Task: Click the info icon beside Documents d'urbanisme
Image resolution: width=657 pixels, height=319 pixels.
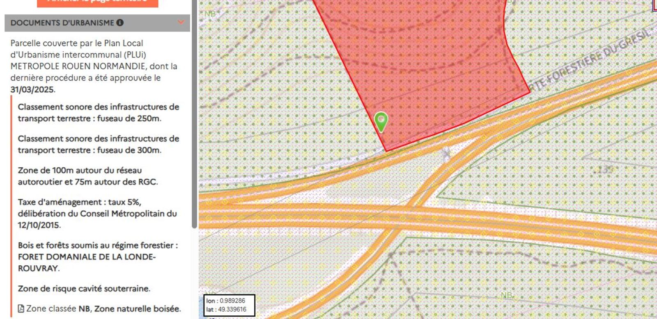Action: coord(120,23)
